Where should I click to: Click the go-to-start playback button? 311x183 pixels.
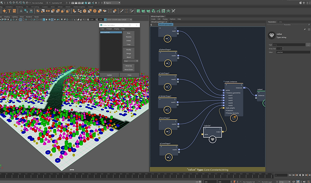[290, 175]
